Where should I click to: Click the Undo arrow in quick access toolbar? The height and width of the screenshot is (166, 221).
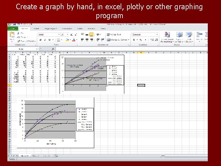pyautogui.click(x=18, y=24)
